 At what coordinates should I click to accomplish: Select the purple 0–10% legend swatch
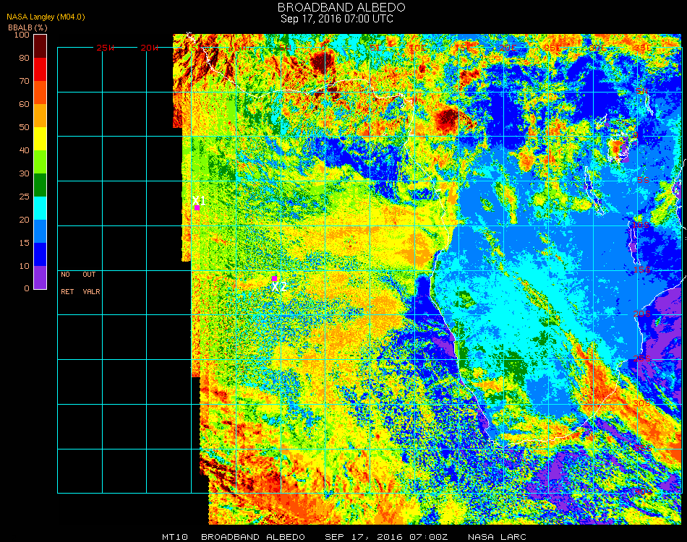[40, 278]
